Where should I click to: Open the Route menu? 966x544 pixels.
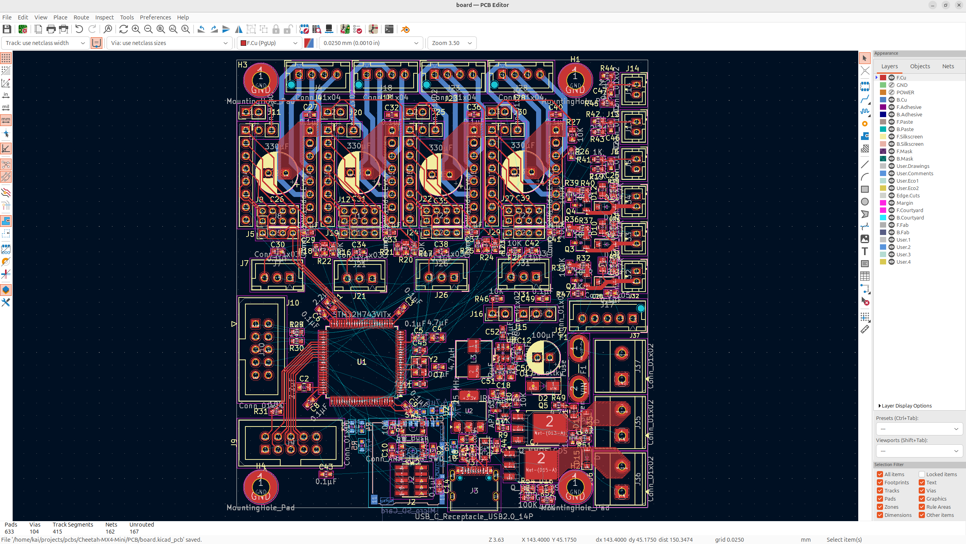coord(81,17)
